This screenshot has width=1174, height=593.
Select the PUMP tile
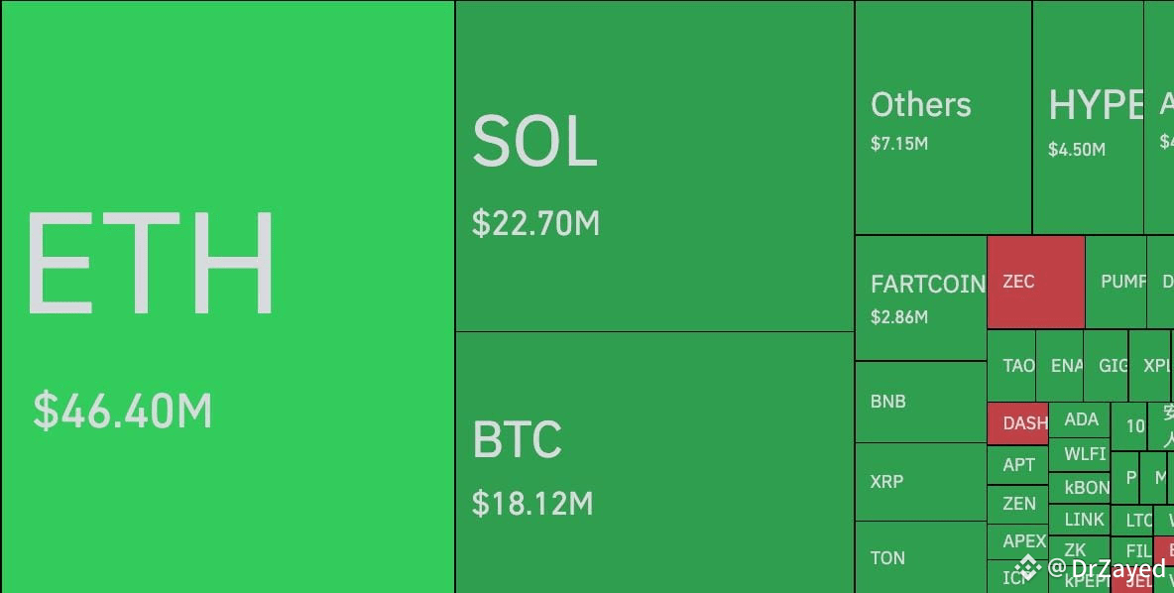tap(1116, 283)
